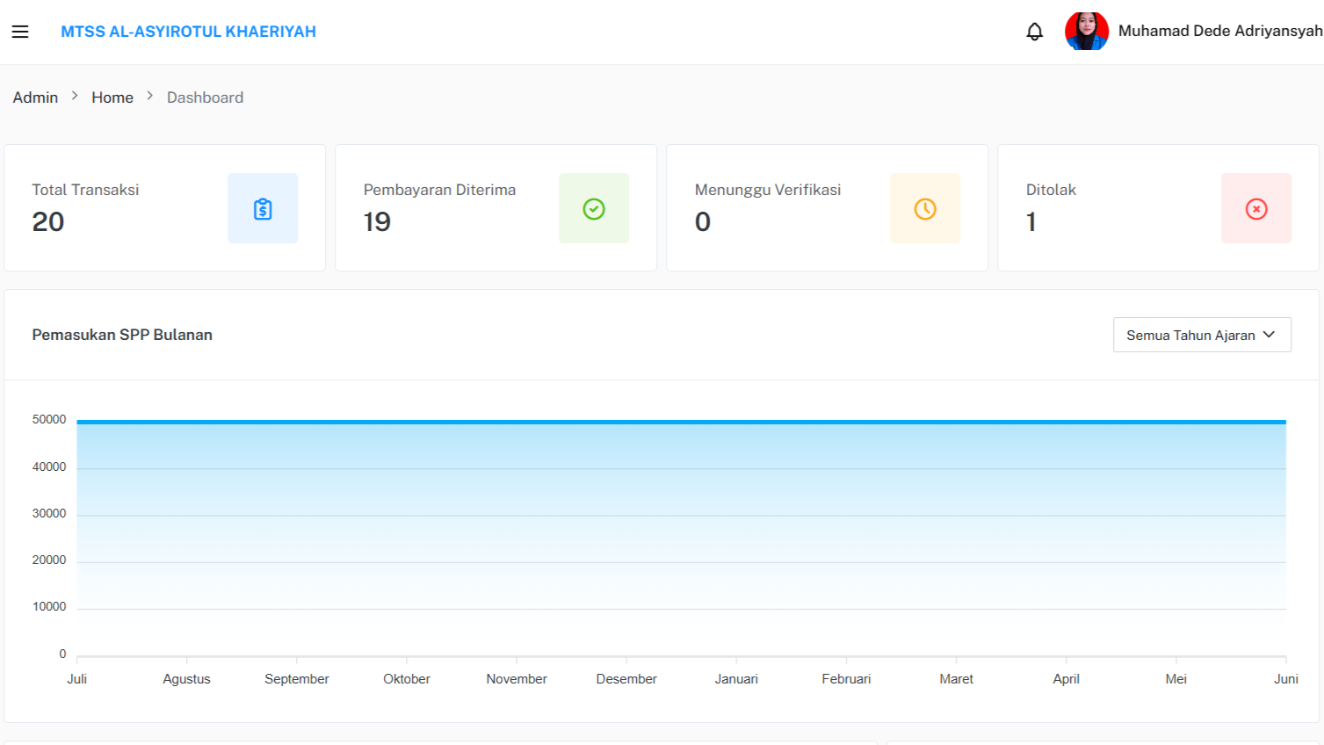
Task: Open the Semua Tahun Ajaran dropdown
Action: [x=1202, y=335]
